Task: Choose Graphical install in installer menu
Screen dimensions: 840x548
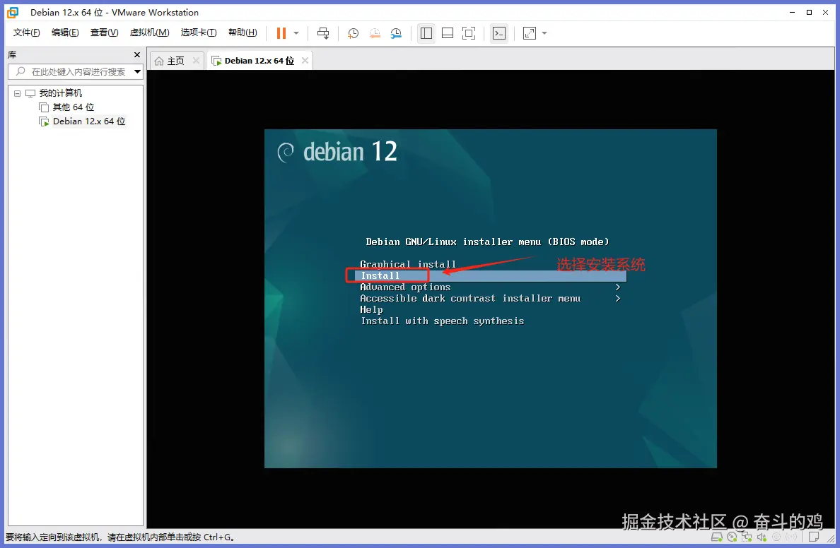Action: [x=408, y=264]
